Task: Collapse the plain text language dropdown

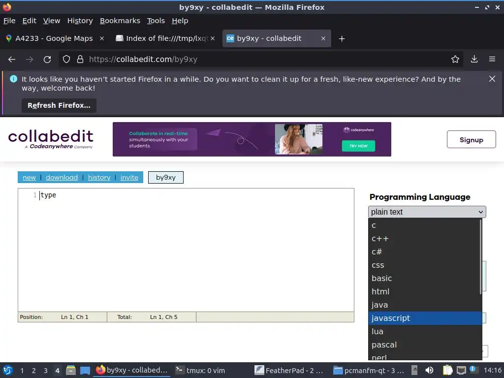Action: click(427, 212)
